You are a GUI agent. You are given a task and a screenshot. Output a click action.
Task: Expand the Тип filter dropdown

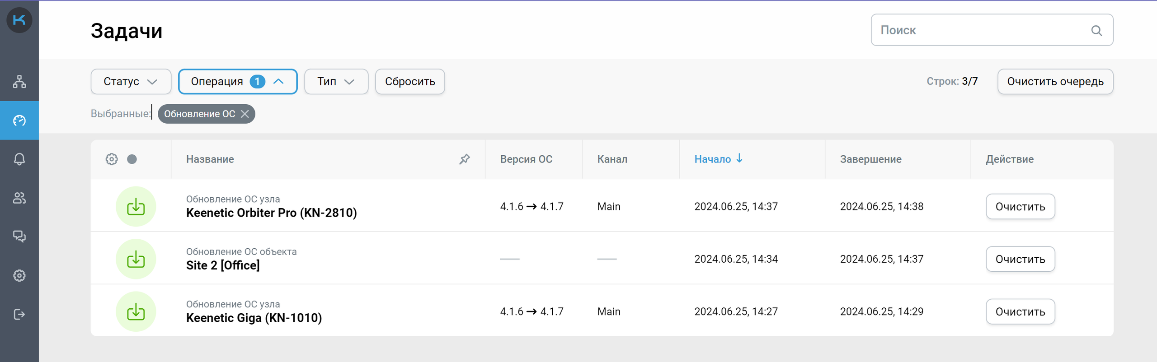click(x=336, y=82)
